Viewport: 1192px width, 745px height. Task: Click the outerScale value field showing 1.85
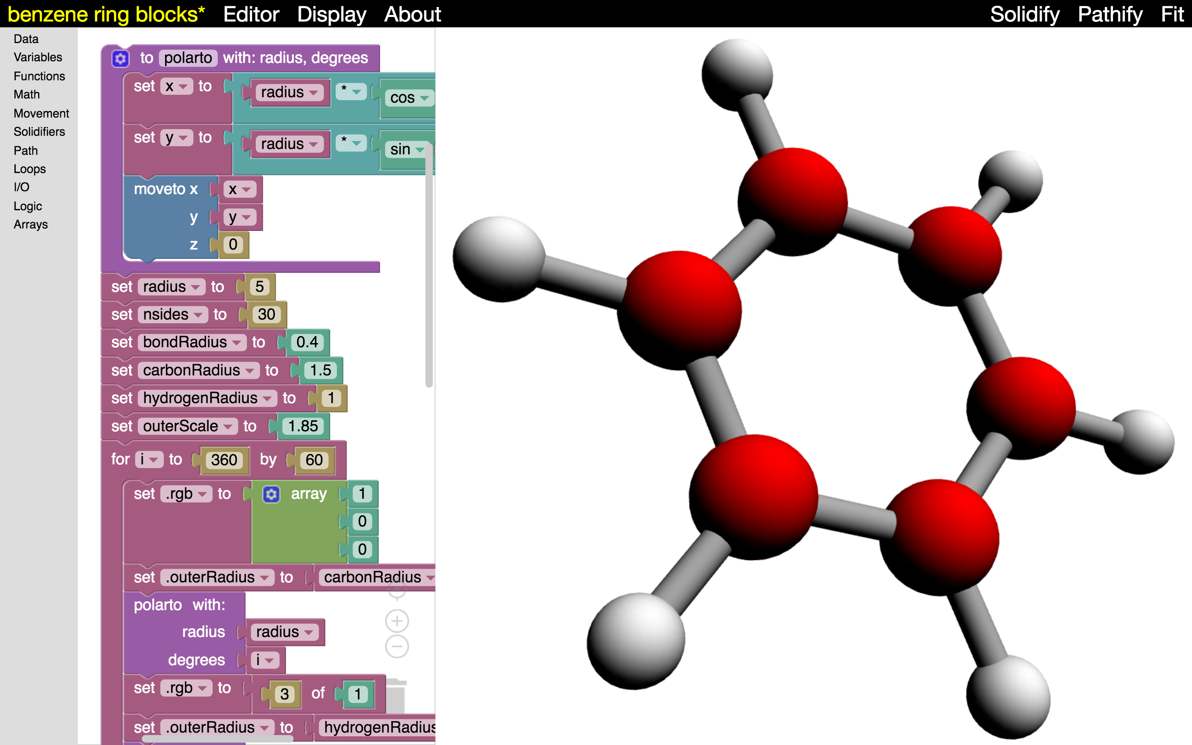[x=303, y=426]
